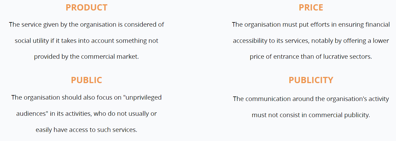The image size is (396, 141).
Task: Click the PRODUCT heading
Action: point(86,8)
